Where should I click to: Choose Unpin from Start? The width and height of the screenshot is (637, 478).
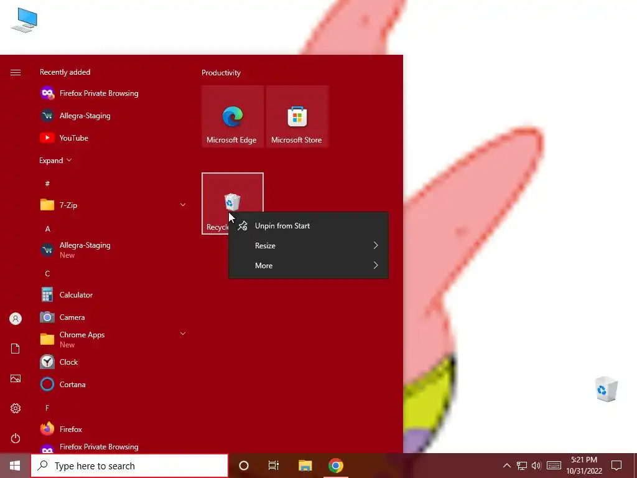pos(309,225)
